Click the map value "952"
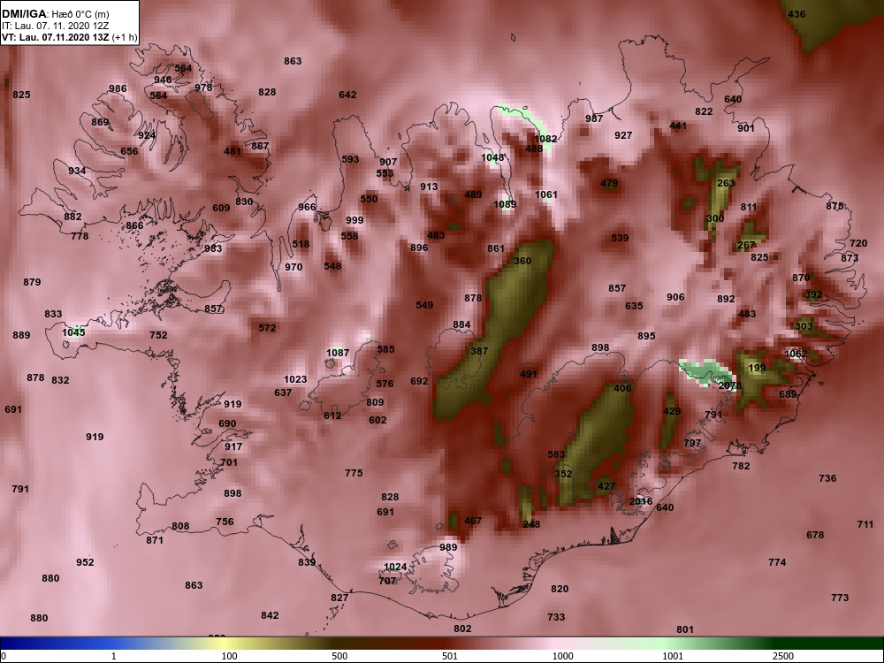Image resolution: width=884 pixels, height=663 pixels. (85, 562)
